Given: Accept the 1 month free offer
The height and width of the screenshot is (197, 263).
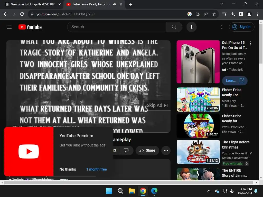Looking at the screenshot, I should [97, 169].
